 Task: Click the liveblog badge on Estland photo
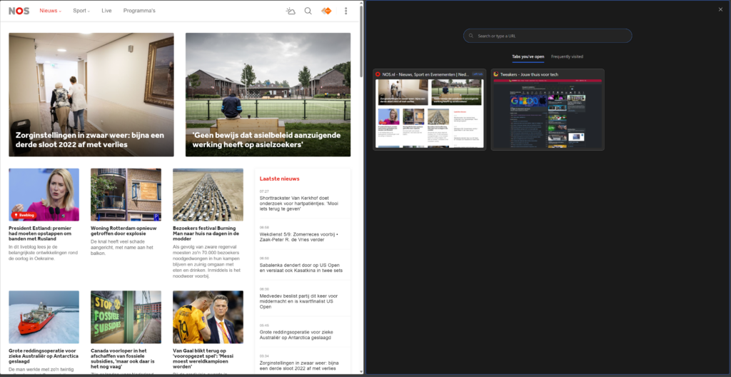(x=24, y=215)
